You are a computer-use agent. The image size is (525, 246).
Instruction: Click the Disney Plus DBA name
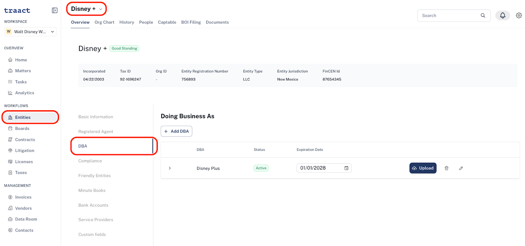click(x=208, y=168)
